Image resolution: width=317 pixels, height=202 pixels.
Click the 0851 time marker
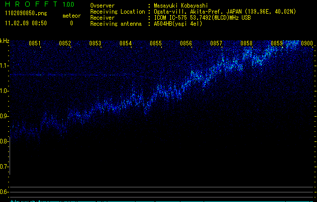coord(35,43)
